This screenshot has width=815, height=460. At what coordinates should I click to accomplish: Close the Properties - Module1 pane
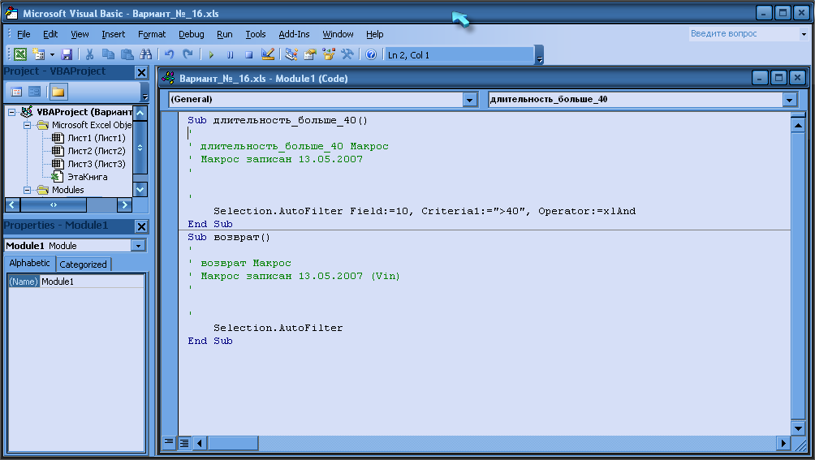(141, 226)
